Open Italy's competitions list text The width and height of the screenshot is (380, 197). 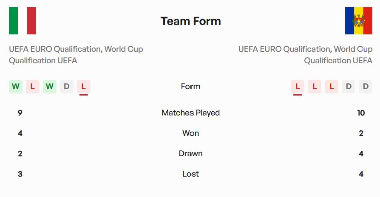coord(76,55)
